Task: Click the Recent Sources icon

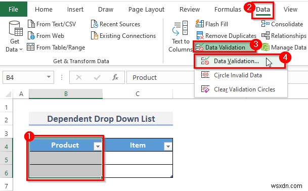Action: (95, 24)
